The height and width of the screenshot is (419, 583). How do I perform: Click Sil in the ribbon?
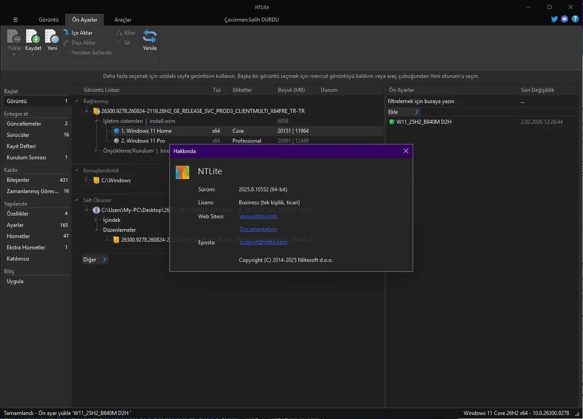(x=123, y=43)
